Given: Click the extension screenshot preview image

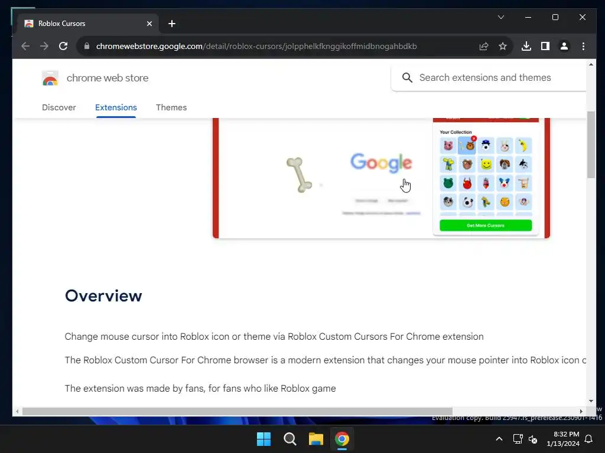Looking at the screenshot, I should tap(381, 178).
